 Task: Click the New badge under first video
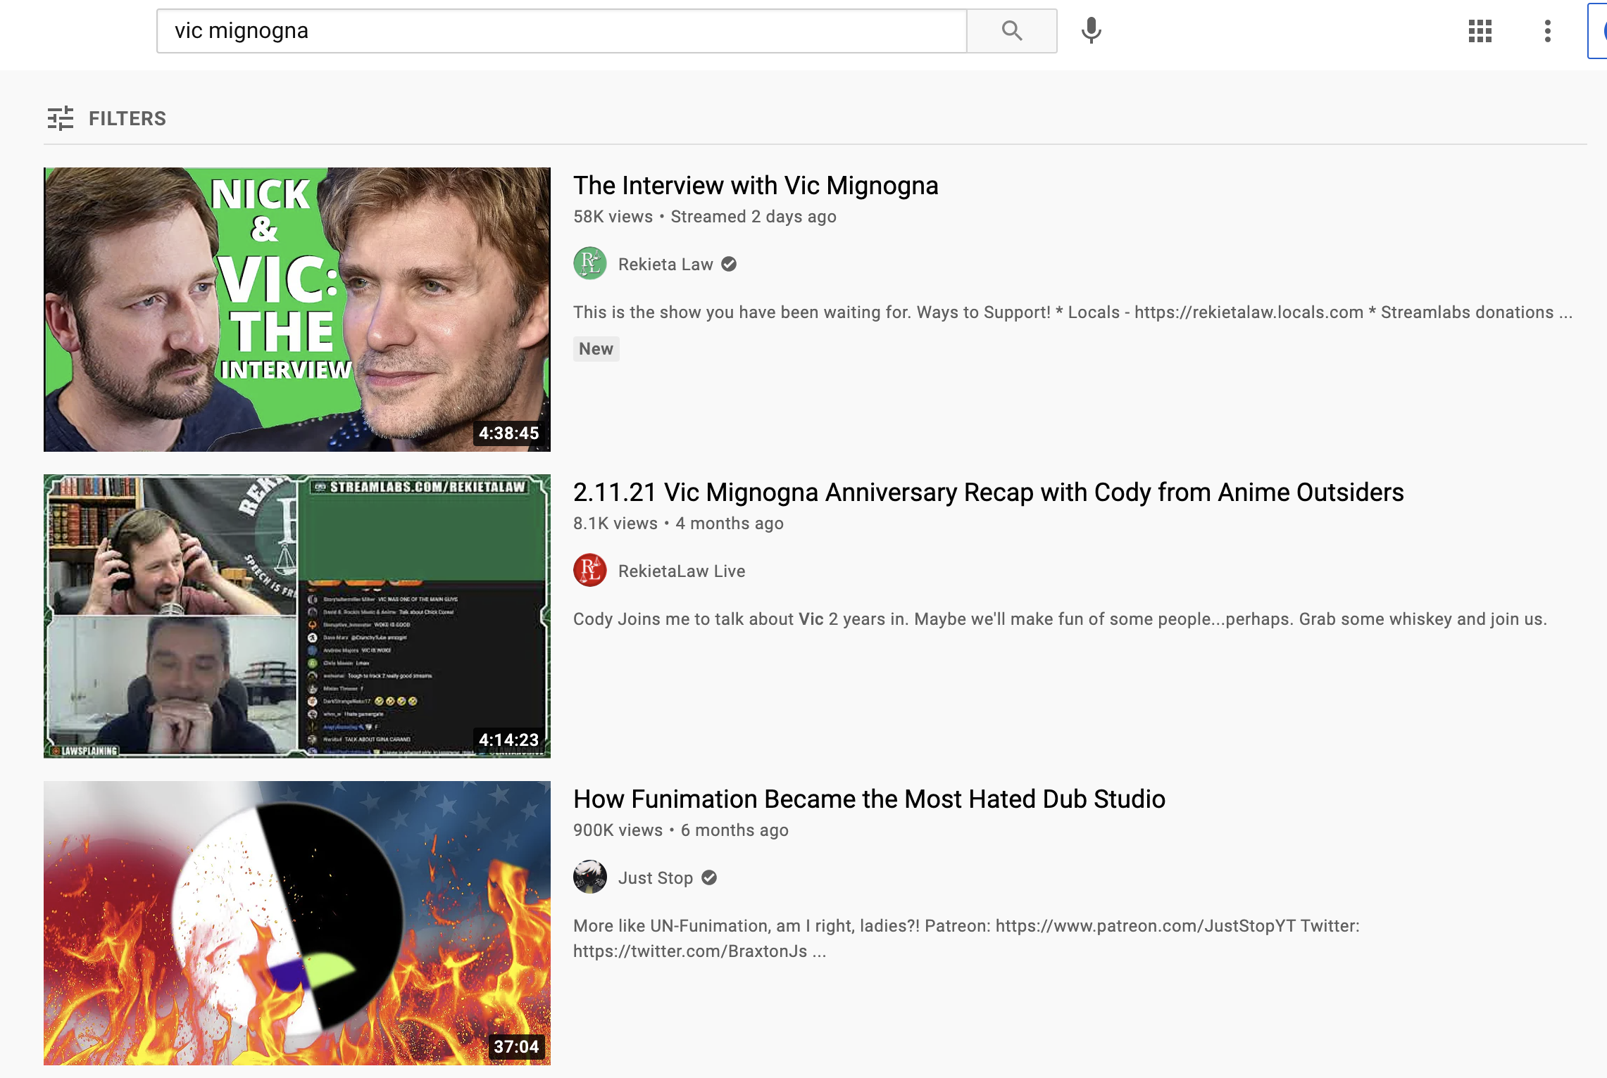596,349
